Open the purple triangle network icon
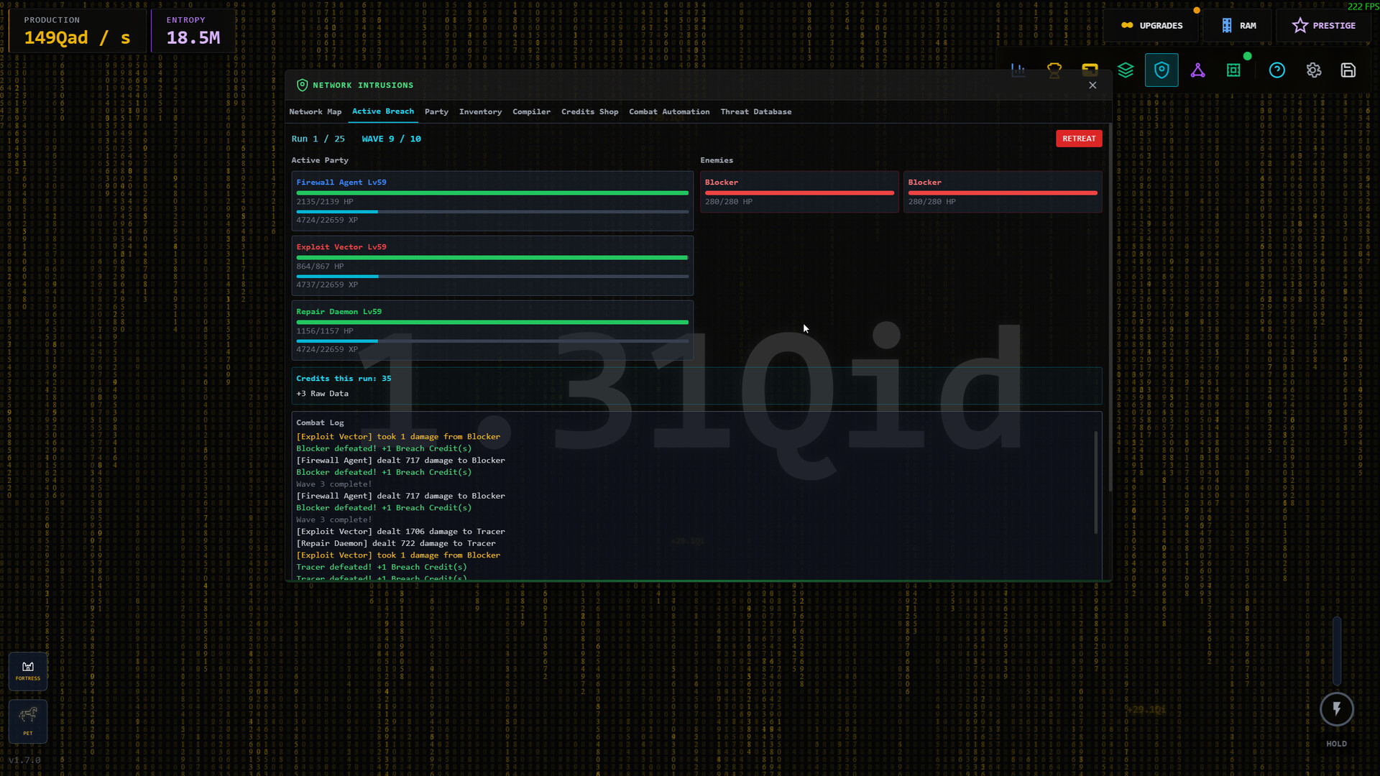 (1197, 70)
